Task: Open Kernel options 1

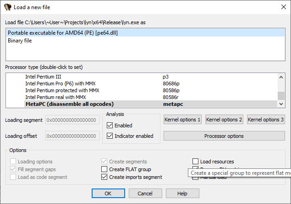Action: click(x=182, y=120)
